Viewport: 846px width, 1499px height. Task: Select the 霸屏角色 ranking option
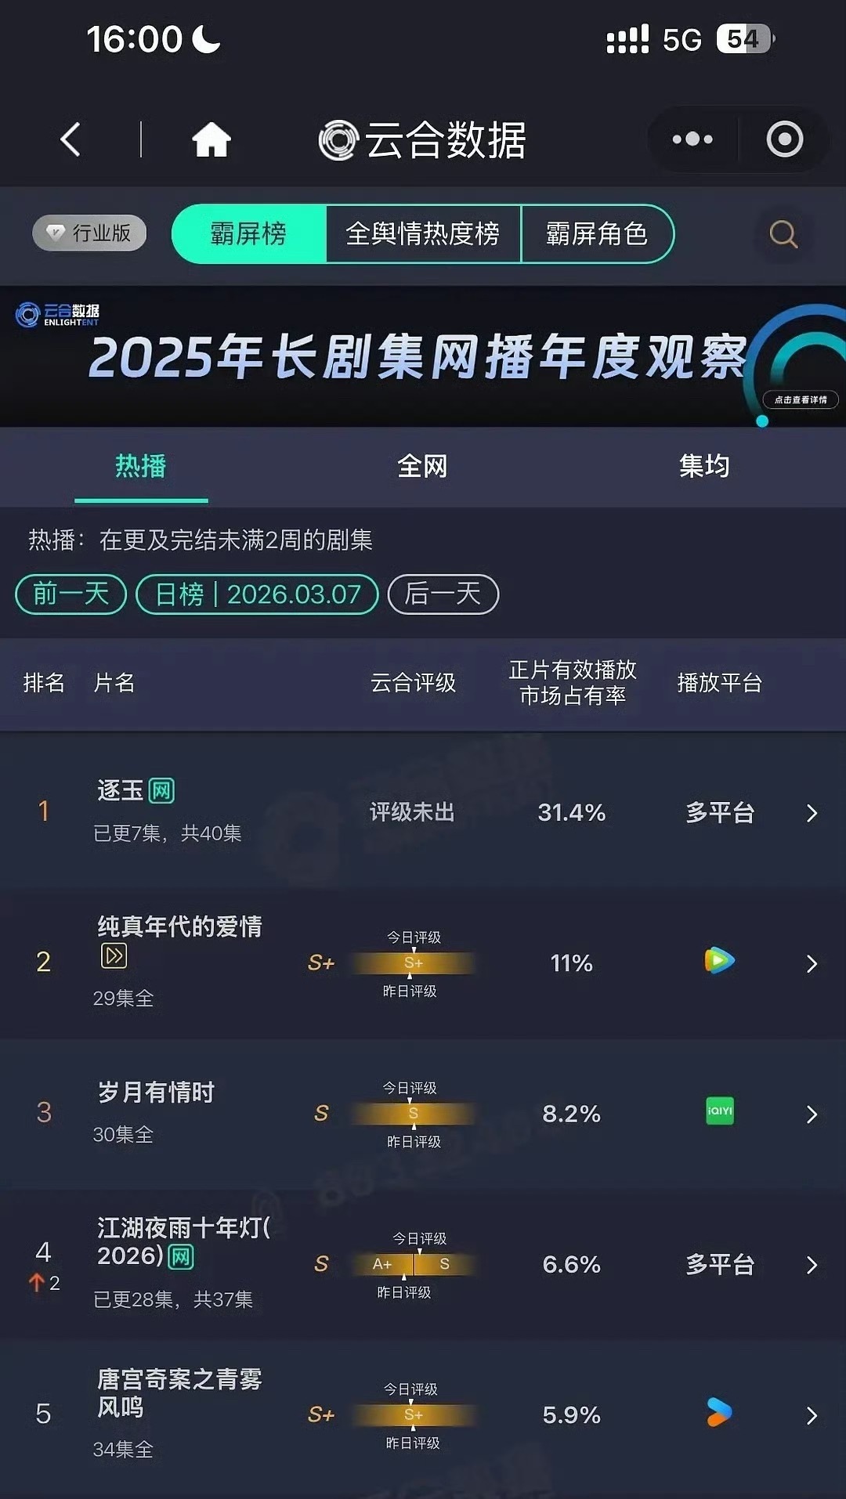pos(598,233)
